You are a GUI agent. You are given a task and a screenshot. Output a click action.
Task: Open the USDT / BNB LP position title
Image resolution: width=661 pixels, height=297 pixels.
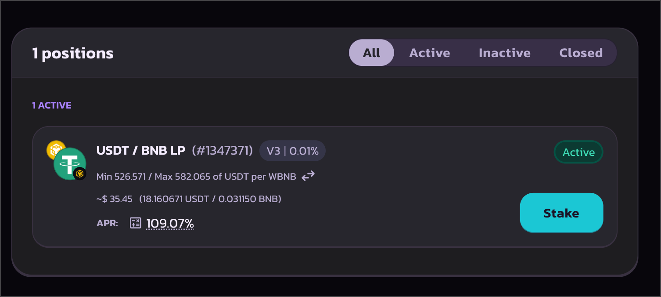click(x=141, y=151)
